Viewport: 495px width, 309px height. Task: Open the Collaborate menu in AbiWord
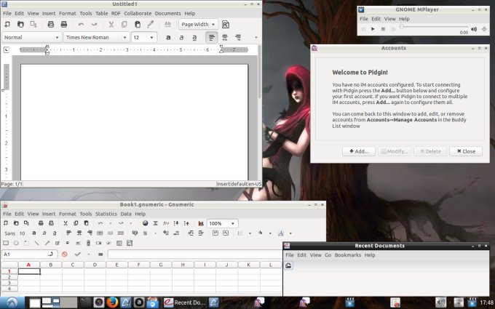137,13
